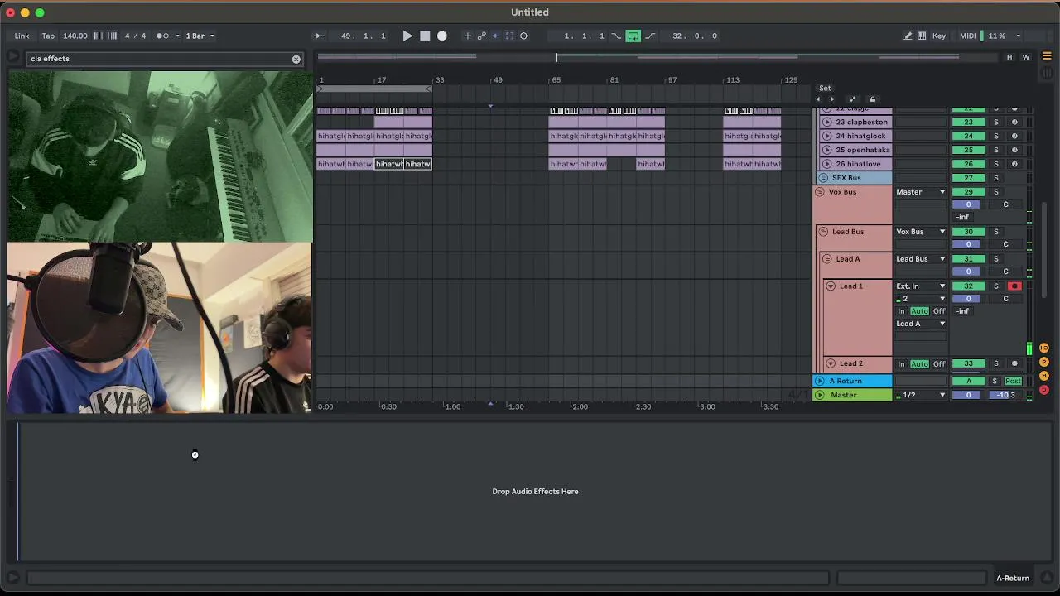This screenshot has width=1060, height=596.
Task: Toggle the Loop switch
Action: point(633,36)
